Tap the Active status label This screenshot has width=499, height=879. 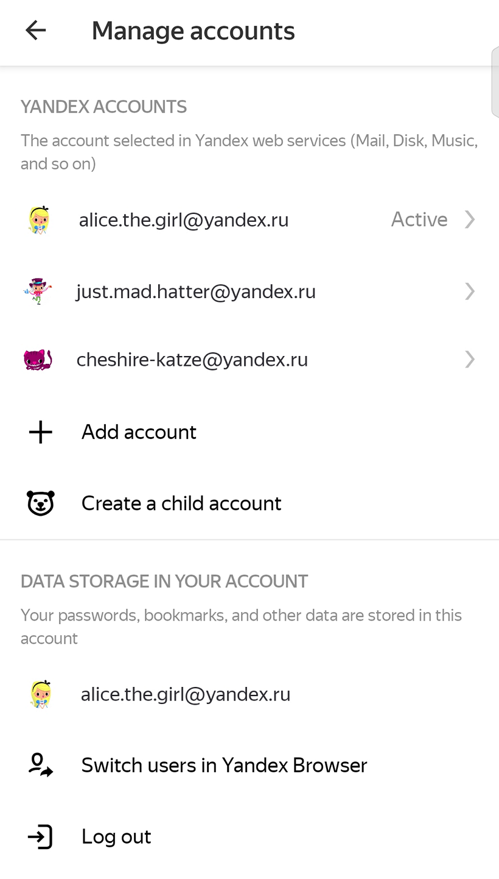click(419, 219)
